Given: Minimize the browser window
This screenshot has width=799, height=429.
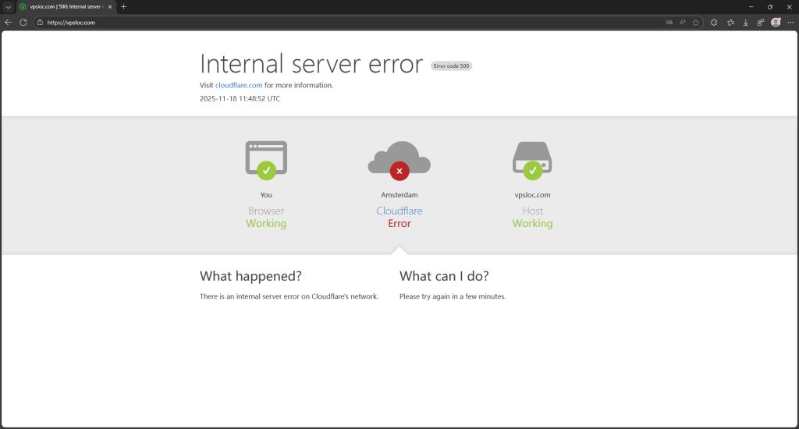Looking at the screenshot, I should 751,6.
